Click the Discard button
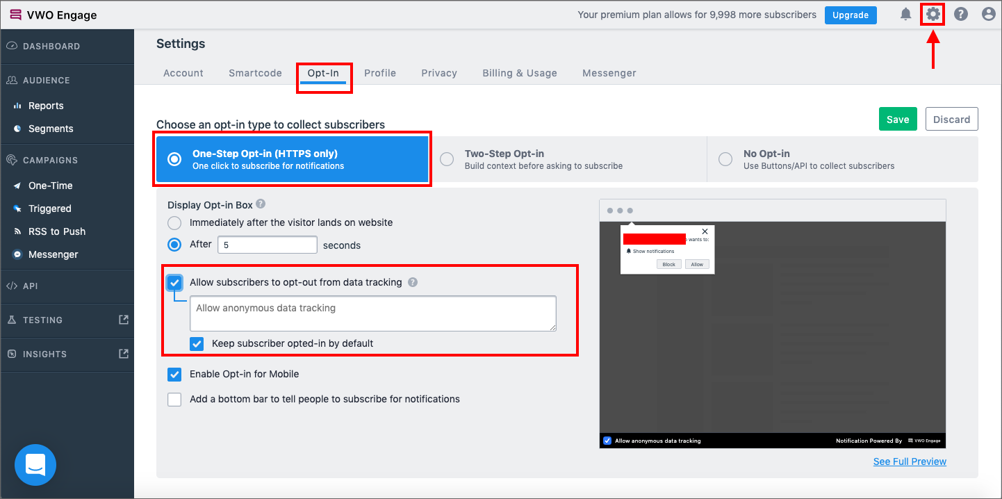The image size is (1002, 499). coord(952,119)
